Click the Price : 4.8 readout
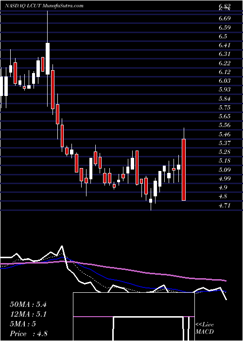 click(29, 334)
